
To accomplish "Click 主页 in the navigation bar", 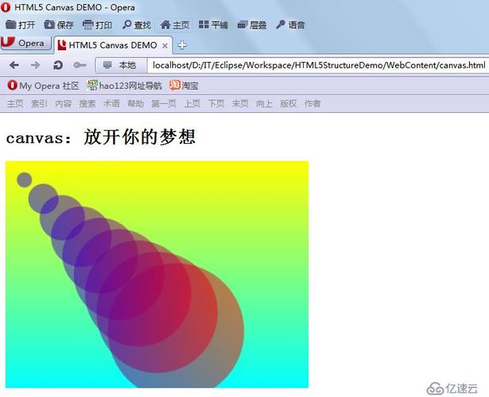I will 15,103.
